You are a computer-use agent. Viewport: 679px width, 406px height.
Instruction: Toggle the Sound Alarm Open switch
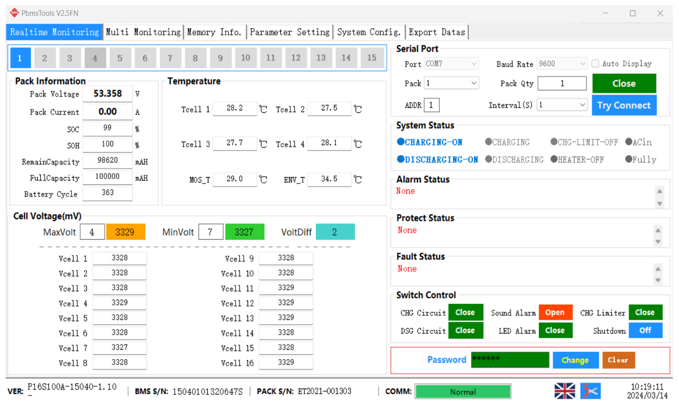pyautogui.click(x=555, y=312)
